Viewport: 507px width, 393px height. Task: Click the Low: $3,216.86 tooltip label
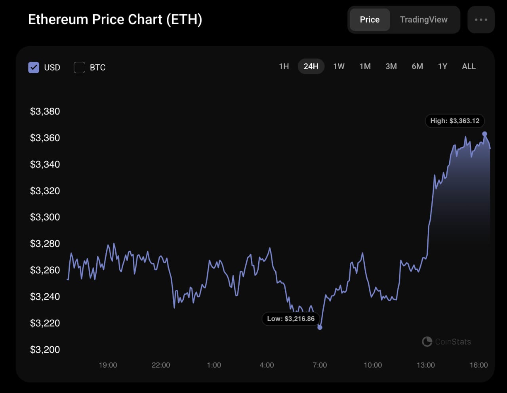click(291, 319)
